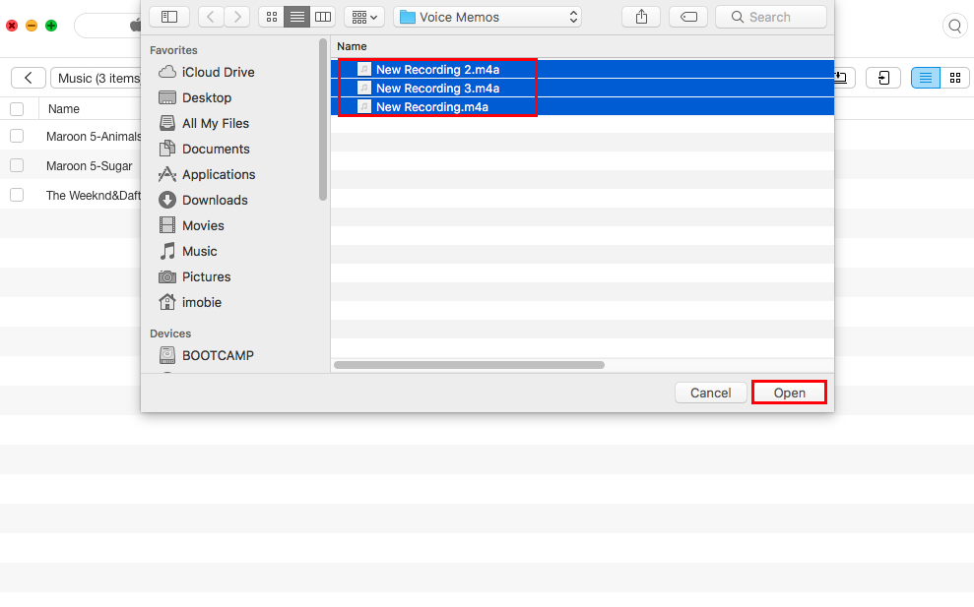
Task: Click the Music (3 items) breadcrumb
Action: coord(99,78)
